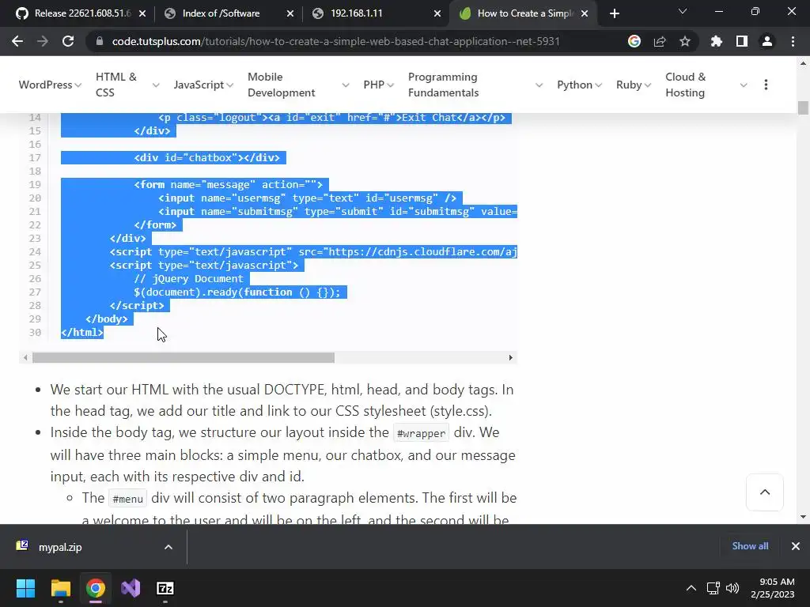This screenshot has height=607, width=810.
Task: Close the 192.168.1.11 tab
Action: point(437,13)
